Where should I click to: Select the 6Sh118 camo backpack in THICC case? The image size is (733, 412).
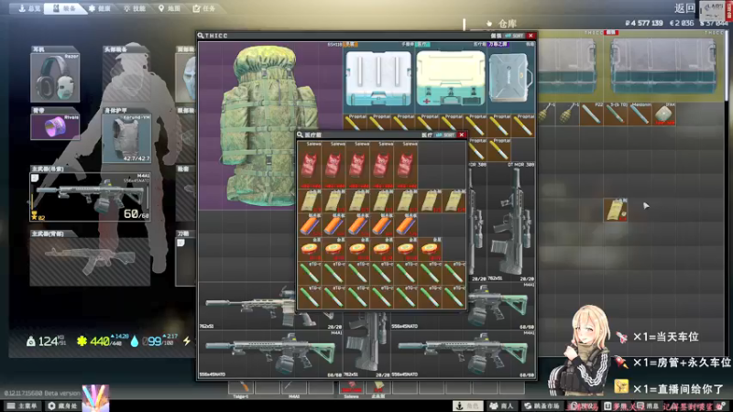[270, 125]
